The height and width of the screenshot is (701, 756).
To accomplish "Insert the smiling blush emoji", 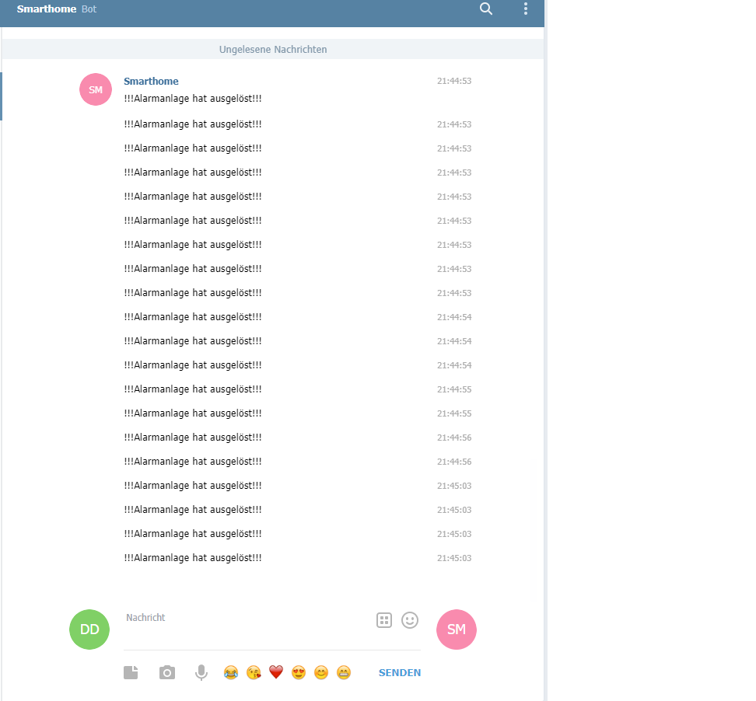I will (x=321, y=672).
